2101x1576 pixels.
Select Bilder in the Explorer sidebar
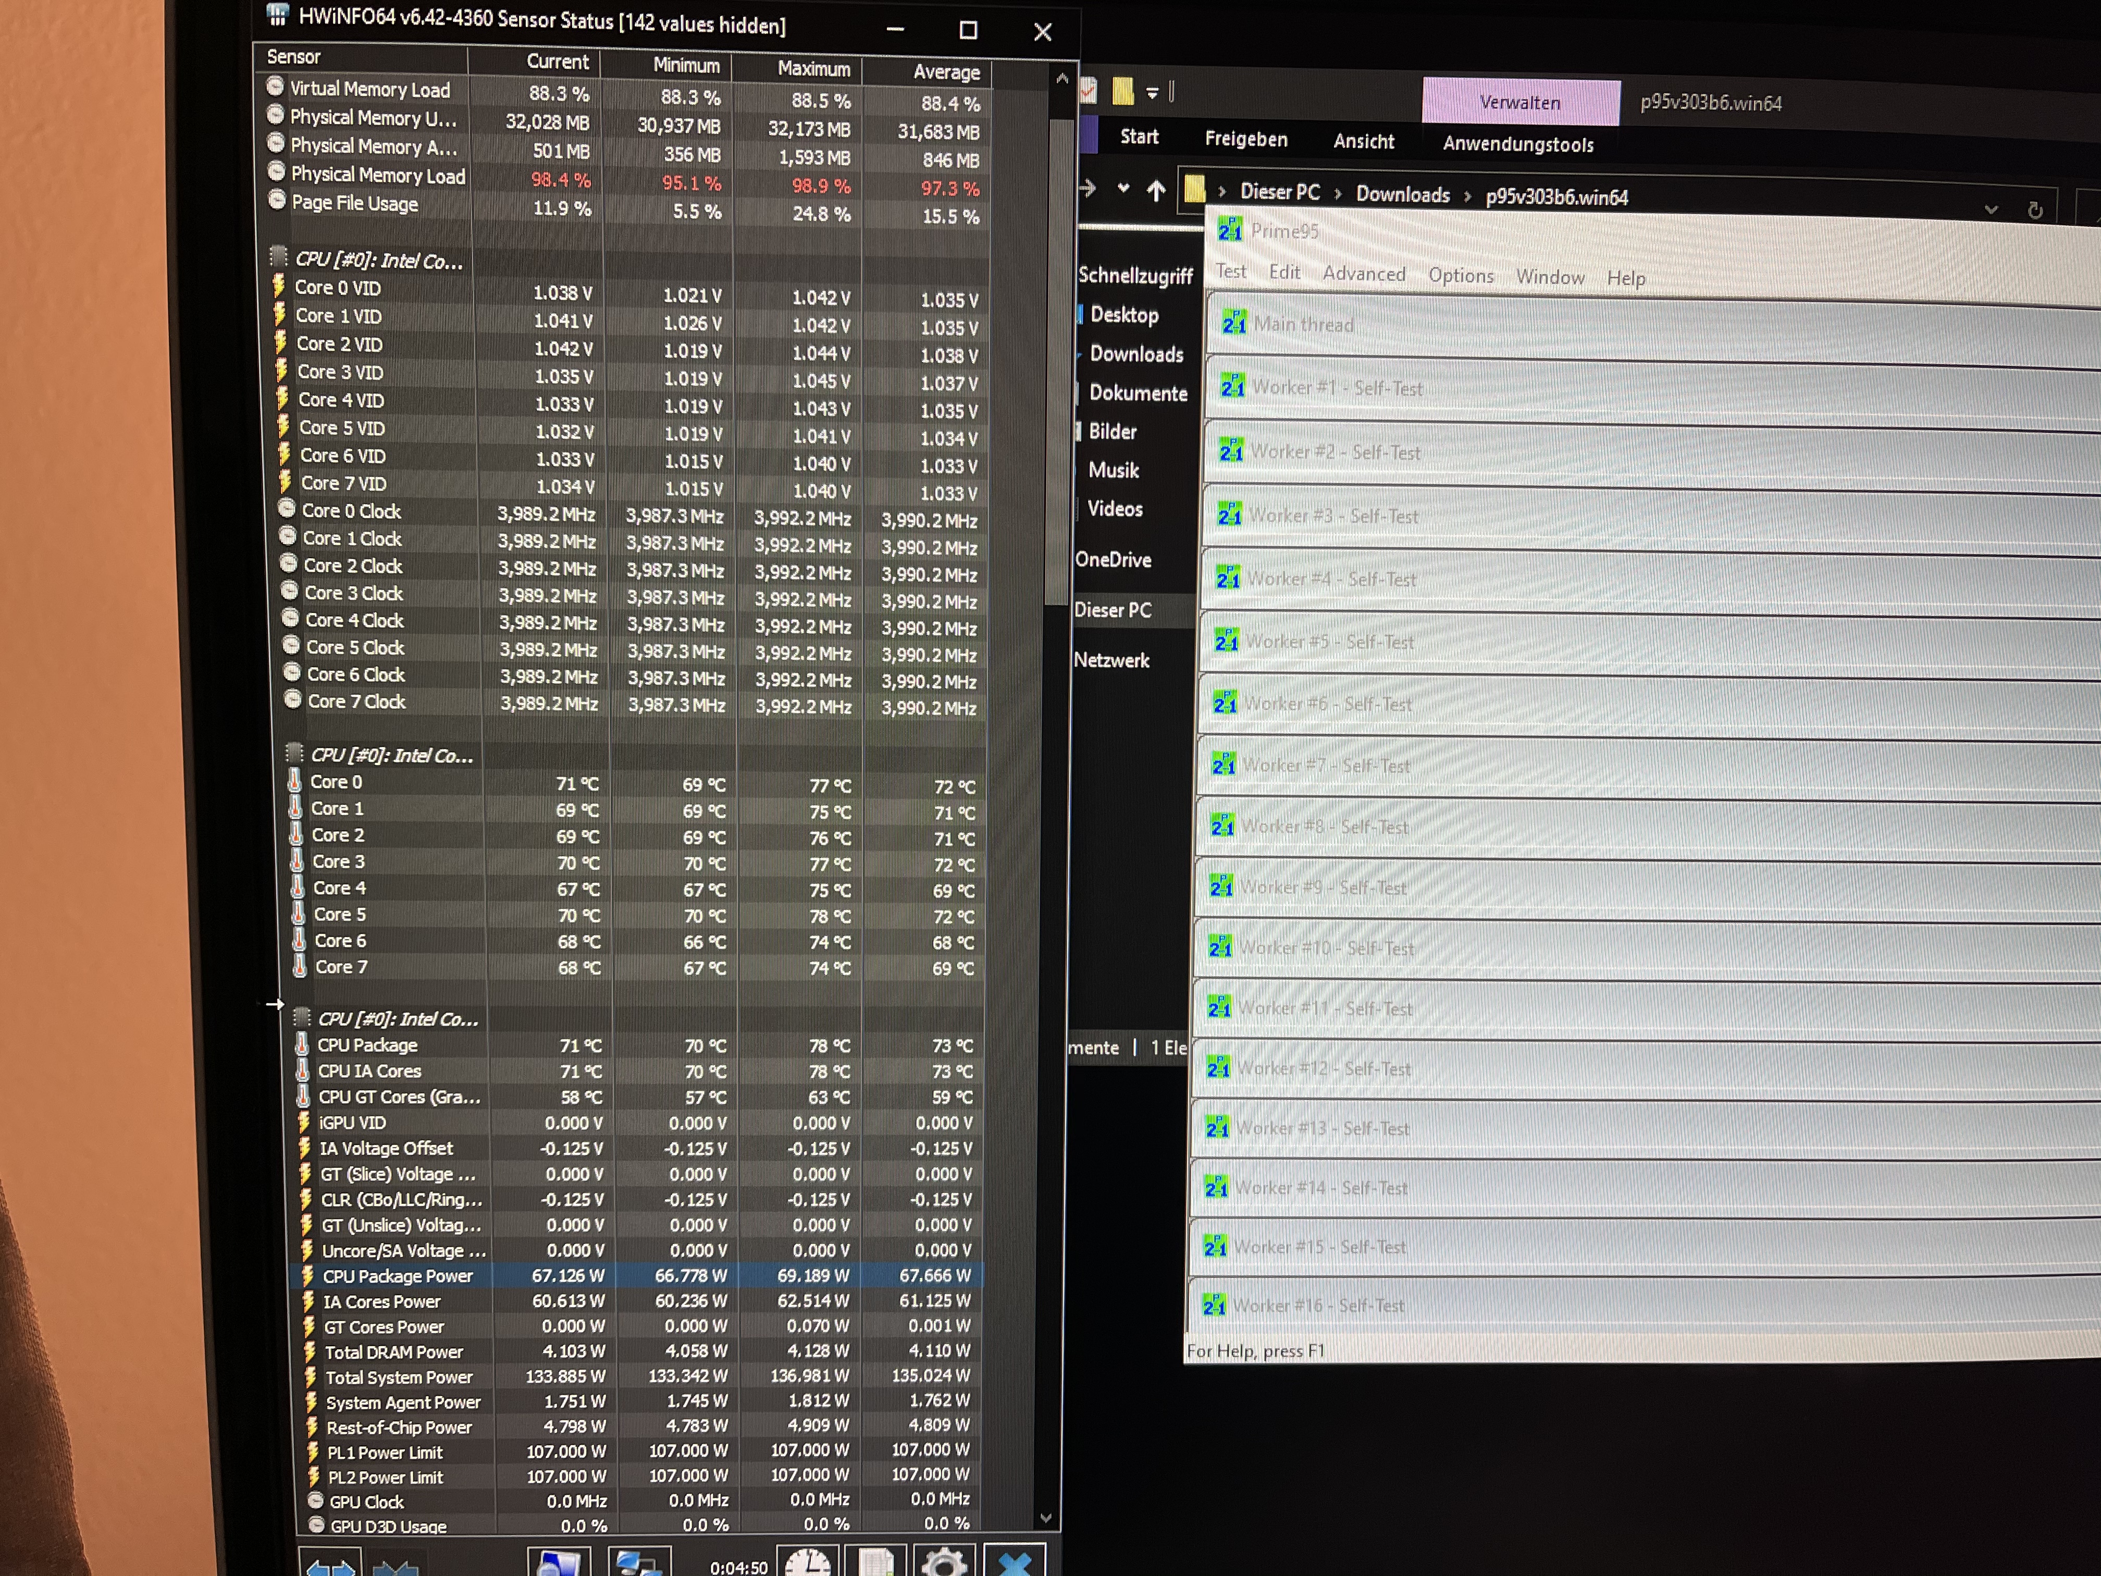pyautogui.click(x=1112, y=432)
